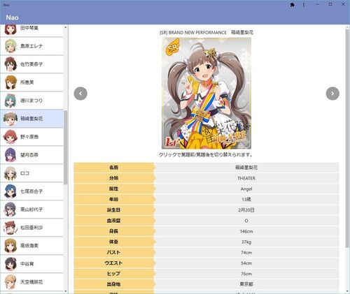Click the SR card image of 箱崎星梨花
This screenshot has height=294, width=350.
(x=206, y=93)
